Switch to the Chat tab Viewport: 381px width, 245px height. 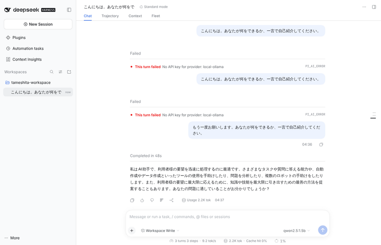pyautogui.click(x=88, y=16)
